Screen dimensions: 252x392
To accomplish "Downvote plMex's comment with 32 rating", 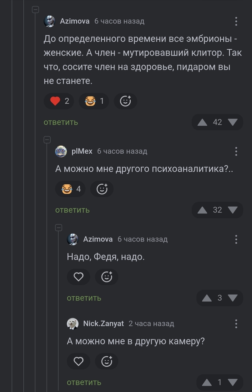I will [233, 210].
